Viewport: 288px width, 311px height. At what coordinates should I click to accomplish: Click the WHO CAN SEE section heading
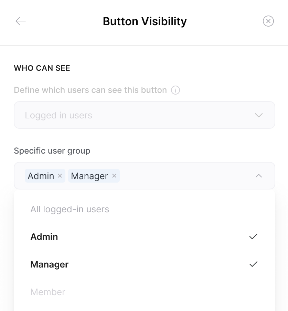click(x=42, y=68)
